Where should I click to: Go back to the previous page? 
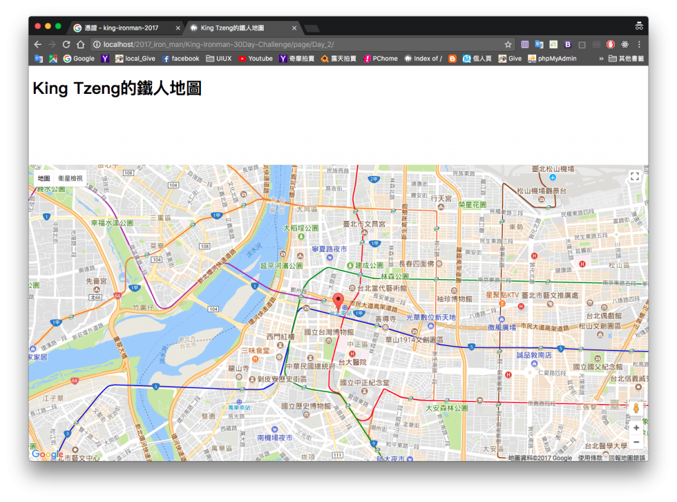pyautogui.click(x=38, y=44)
